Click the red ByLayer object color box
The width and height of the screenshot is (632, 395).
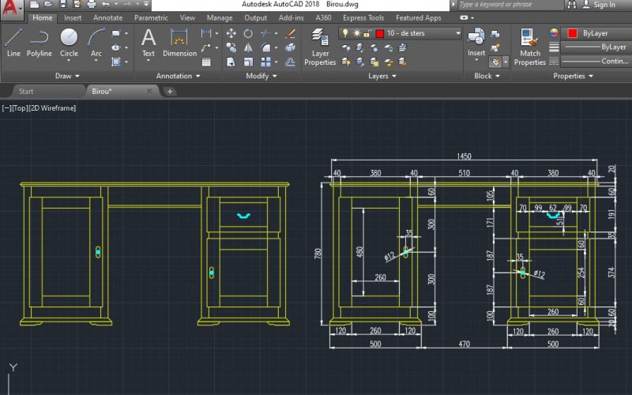(x=573, y=34)
